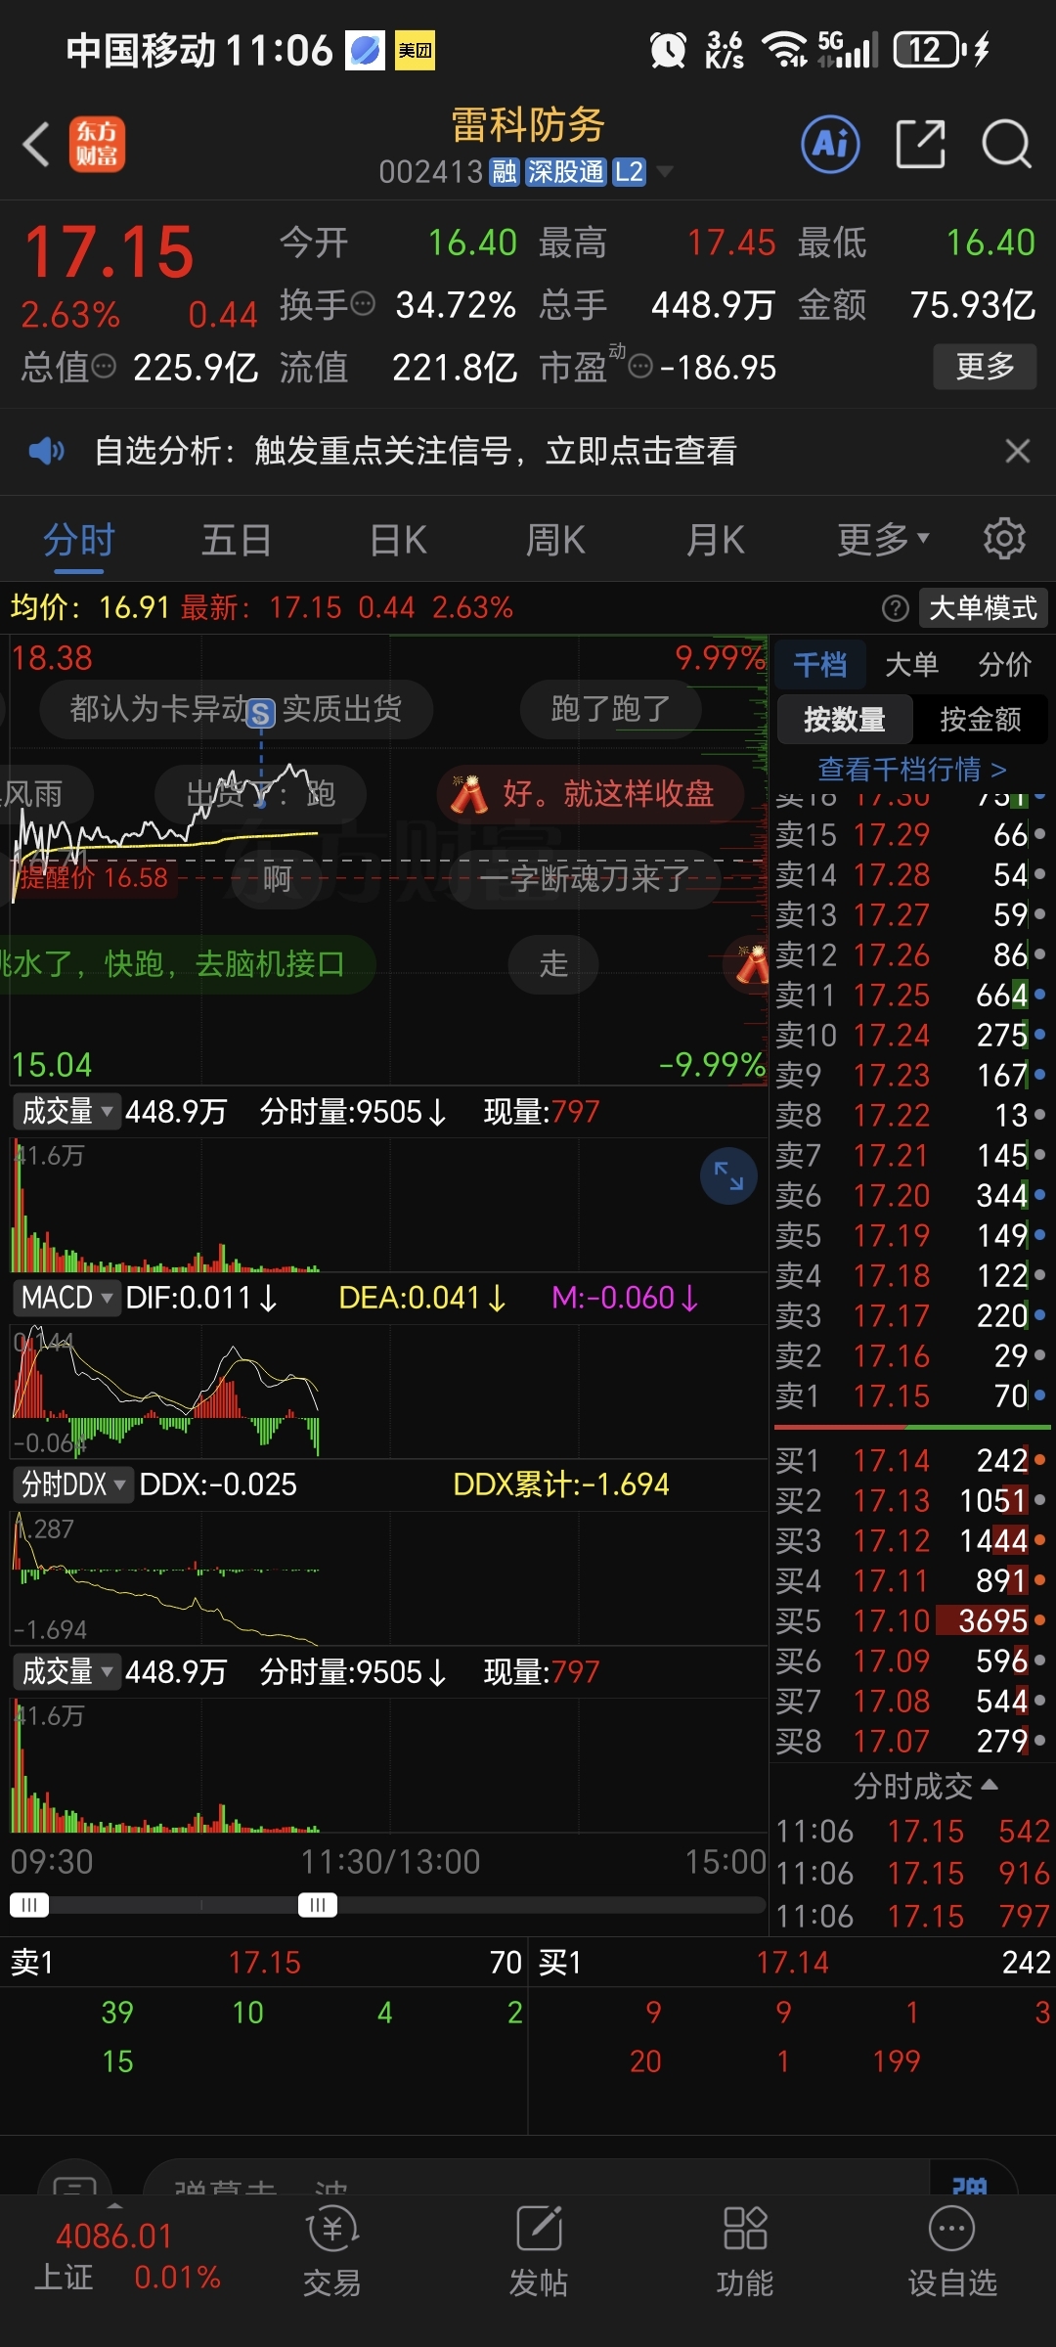
Task: Tap the 总值 info icon
Action: click(x=104, y=367)
